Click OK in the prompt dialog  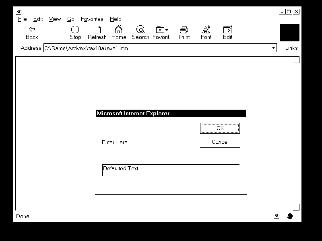point(220,129)
